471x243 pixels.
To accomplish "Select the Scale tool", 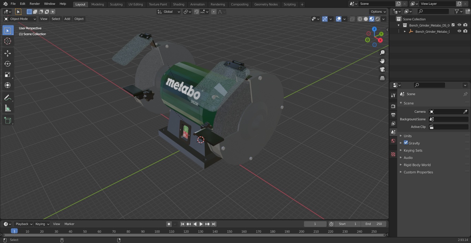I will [x=8, y=74].
